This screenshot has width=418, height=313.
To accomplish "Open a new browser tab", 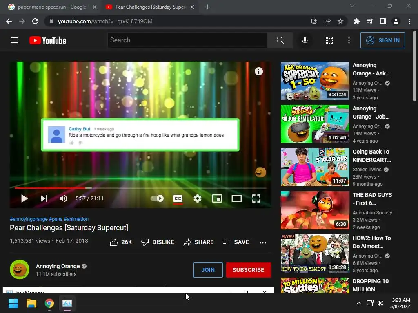I will (x=208, y=7).
